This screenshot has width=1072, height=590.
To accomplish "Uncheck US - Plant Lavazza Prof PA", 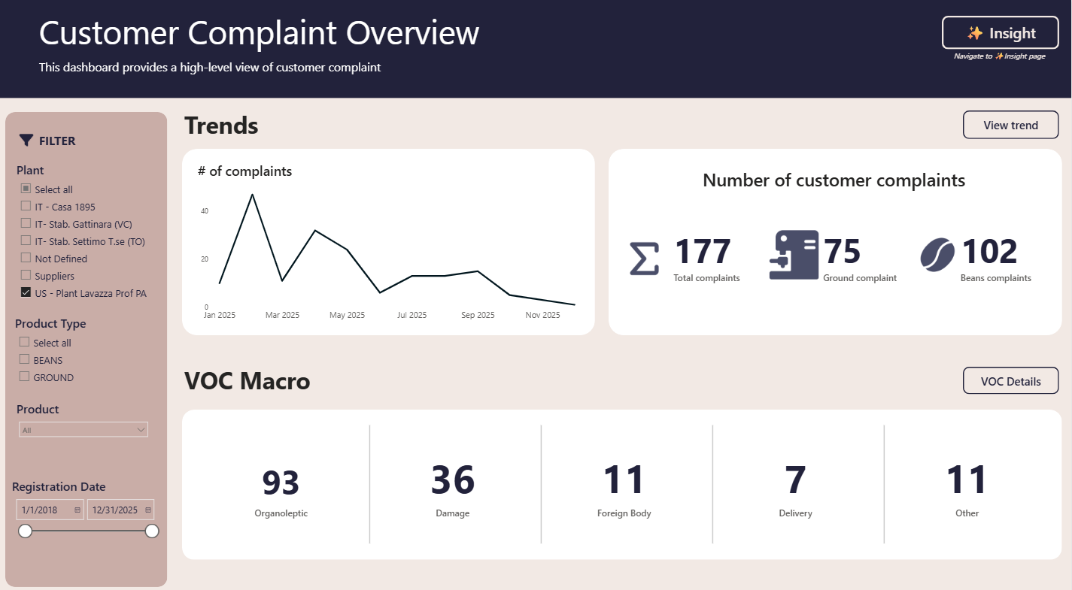I will pos(26,292).
